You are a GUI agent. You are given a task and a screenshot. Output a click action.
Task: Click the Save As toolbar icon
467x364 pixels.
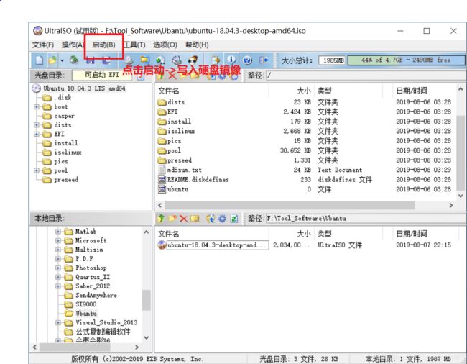click(x=106, y=61)
